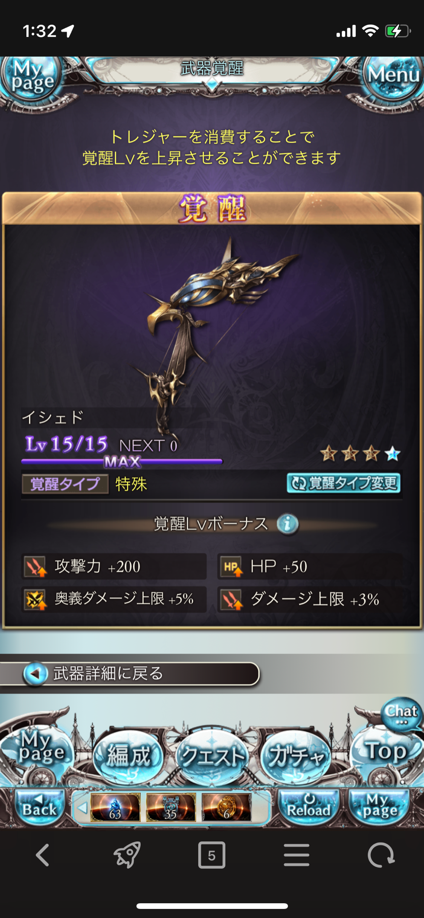Select the item thumbnail showing 63
The width and height of the screenshot is (424, 918).
pyautogui.click(x=115, y=808)
